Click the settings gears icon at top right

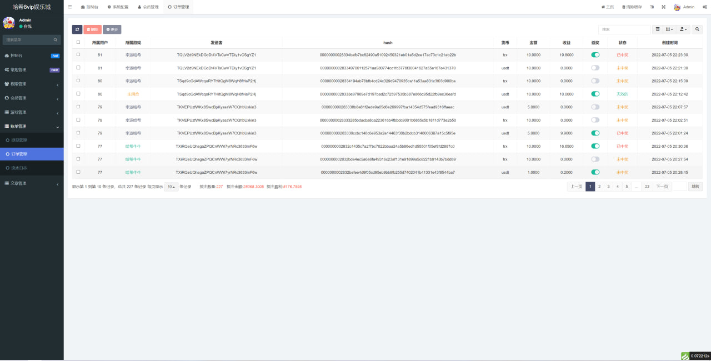click(704, 7)
